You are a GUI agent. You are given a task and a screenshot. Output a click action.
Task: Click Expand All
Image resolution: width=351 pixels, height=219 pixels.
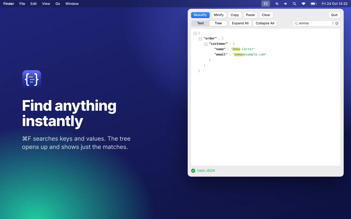240,23
